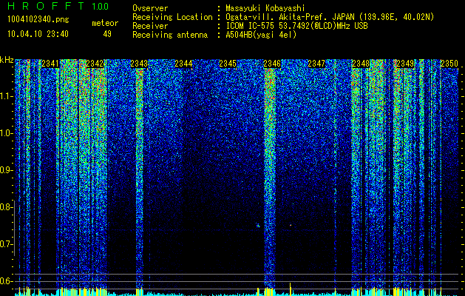This screenshot has height=296, width=465.
Task: Click the 2347 time marker
Action: 316,64
